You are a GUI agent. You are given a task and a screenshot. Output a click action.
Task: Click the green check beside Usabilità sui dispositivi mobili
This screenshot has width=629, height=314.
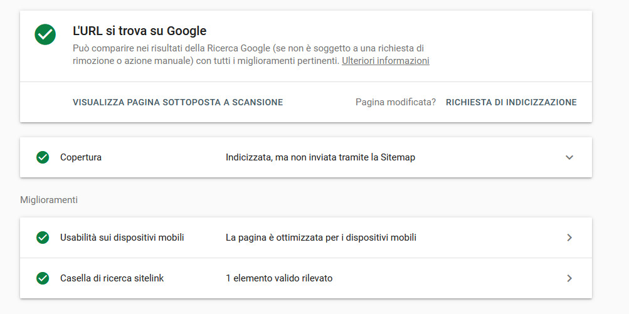click(43, 238)
